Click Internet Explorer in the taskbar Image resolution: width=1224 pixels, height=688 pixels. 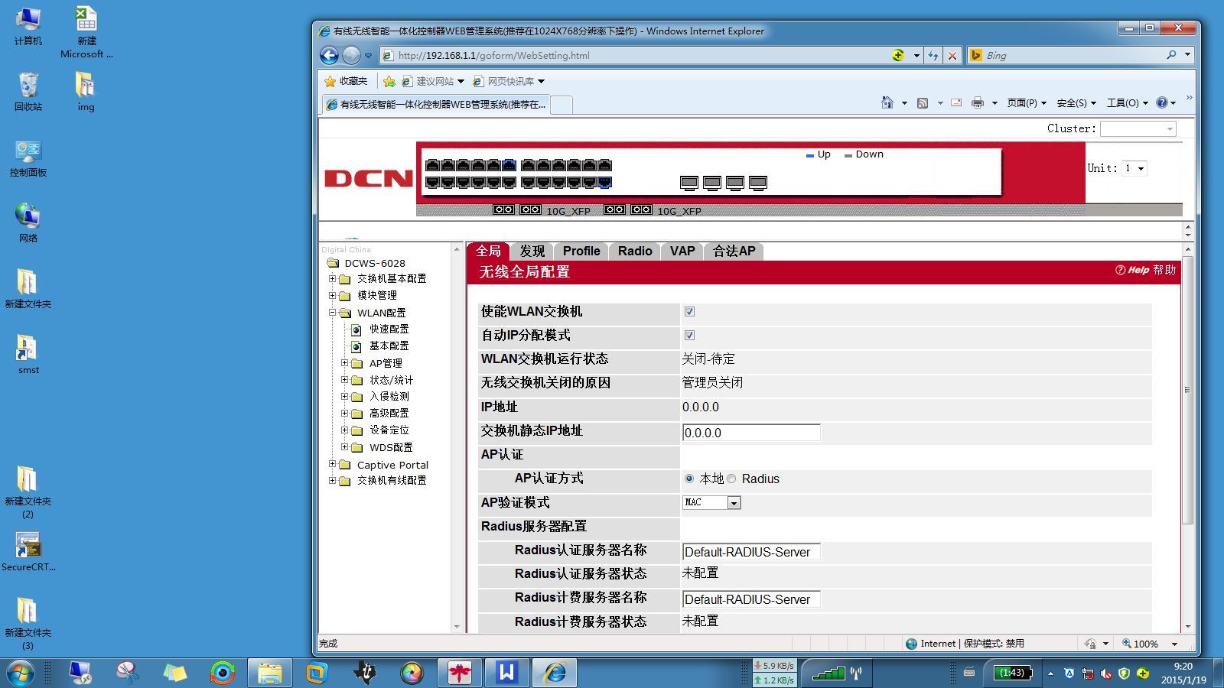click(x=555, y=673)
